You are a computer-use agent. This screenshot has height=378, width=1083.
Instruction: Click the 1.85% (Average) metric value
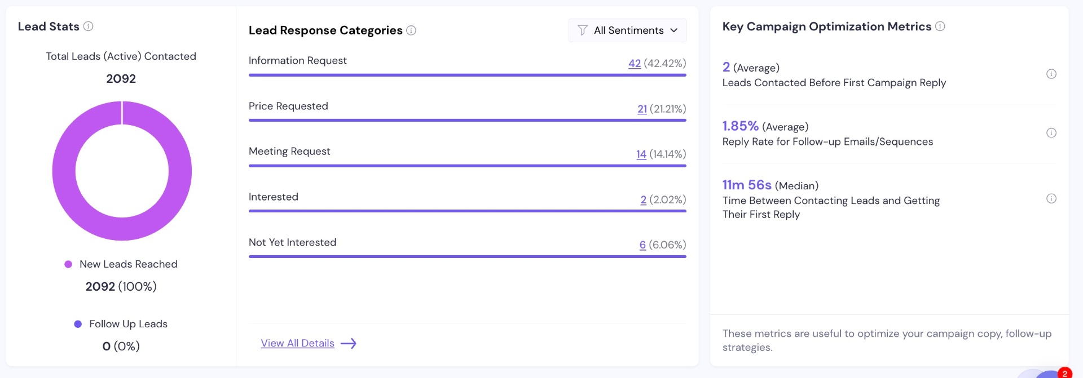point(765,126)
